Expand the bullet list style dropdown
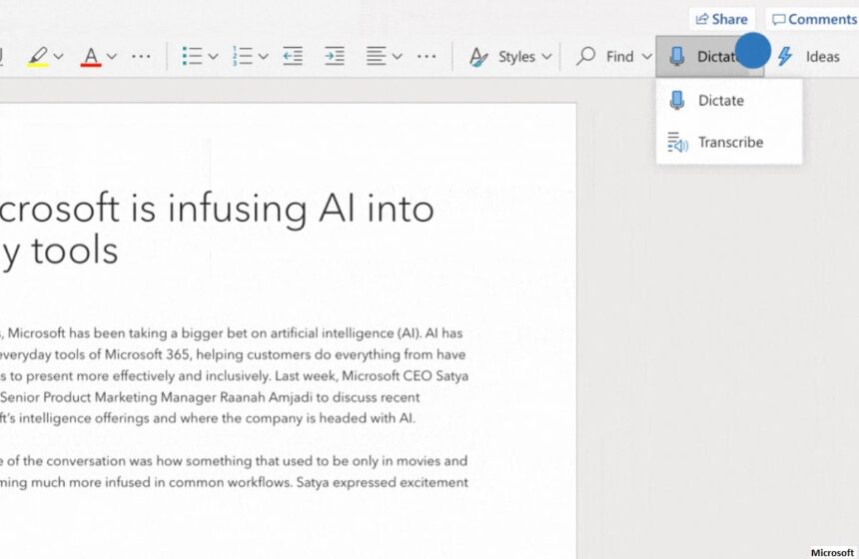Image resolution: width=859 pixels, height=559 pixels. click(x=214, y=56)
